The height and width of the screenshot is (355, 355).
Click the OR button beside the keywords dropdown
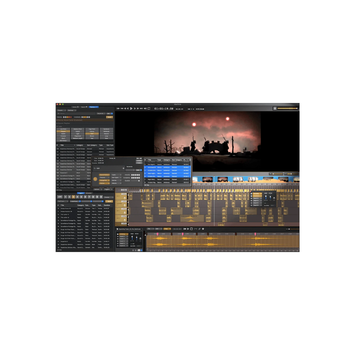109,114
